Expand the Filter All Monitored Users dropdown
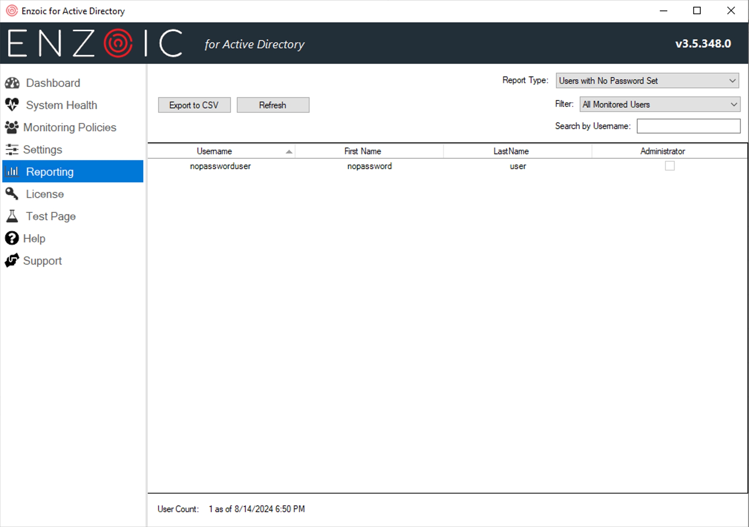This screenshot has width=749, height=527. pos(660,105)
